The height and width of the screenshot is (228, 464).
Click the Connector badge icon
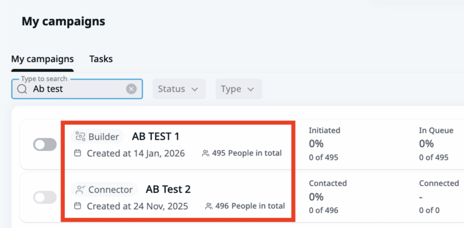pos(80,189)
